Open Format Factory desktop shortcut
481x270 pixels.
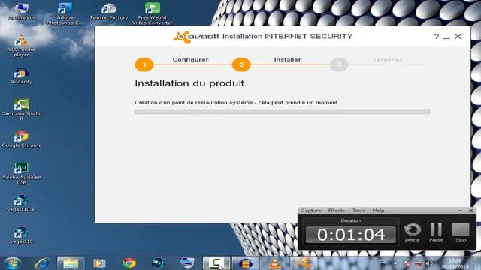click(x=108, y=11)
